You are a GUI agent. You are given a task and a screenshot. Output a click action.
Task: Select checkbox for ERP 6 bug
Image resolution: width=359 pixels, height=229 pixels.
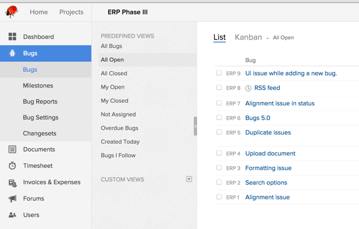click(x=219, y=118)
